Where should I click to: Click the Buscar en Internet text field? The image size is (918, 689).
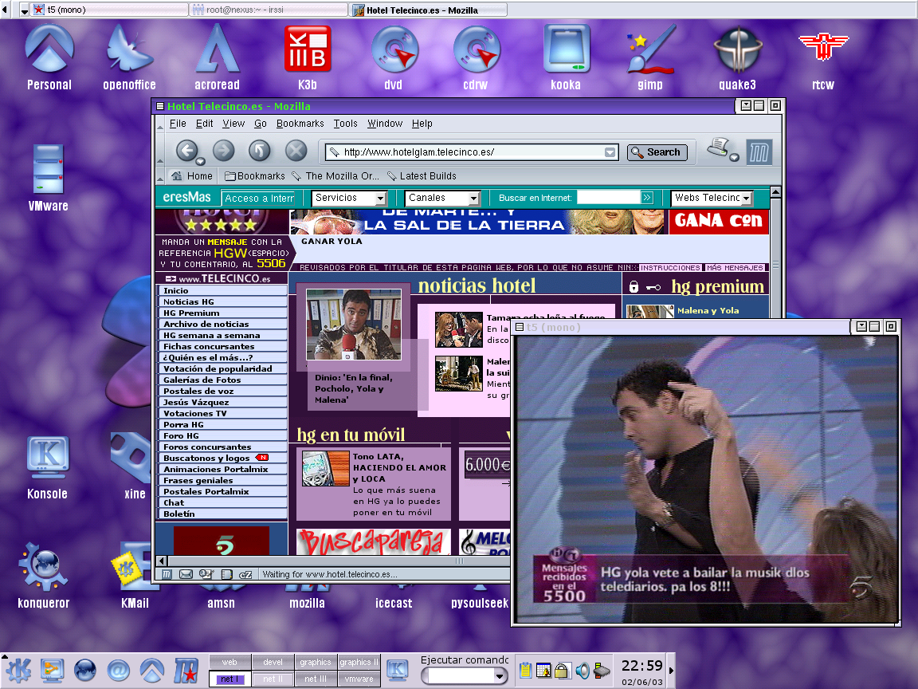pyautogui.click(x=609, y=198)
